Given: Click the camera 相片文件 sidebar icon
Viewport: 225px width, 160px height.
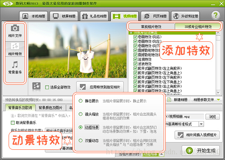Looking at the screenshot, I should coord(15,31).
